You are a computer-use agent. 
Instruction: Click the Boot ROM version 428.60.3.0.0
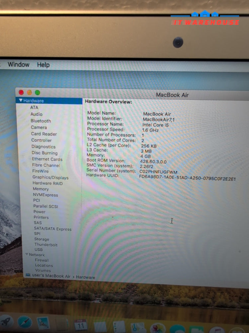(153, 162)
